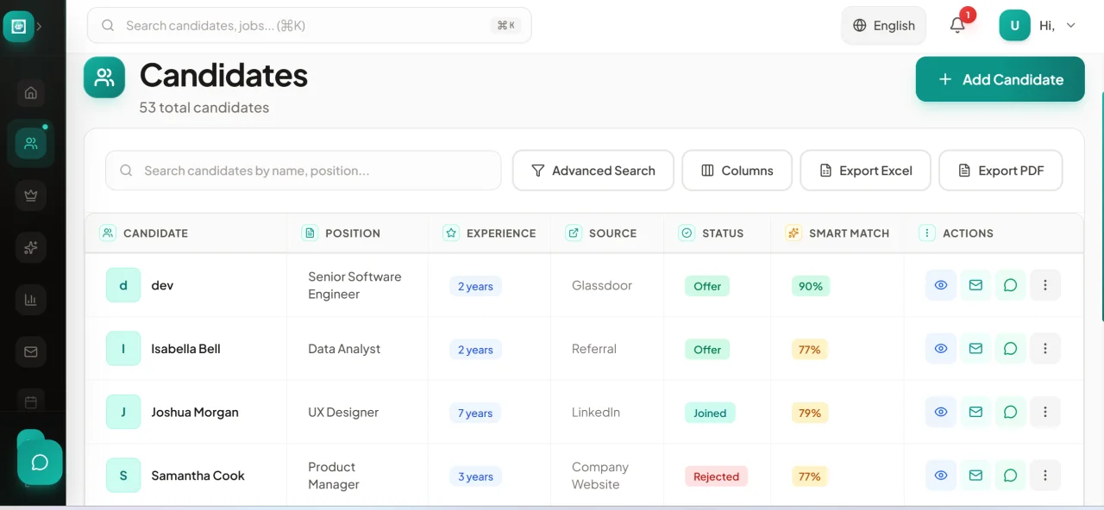Screen dimensions: 1104x510
Task: Click the Add Candidate button
Action: pyautogui.click(x=1000, y=79)
